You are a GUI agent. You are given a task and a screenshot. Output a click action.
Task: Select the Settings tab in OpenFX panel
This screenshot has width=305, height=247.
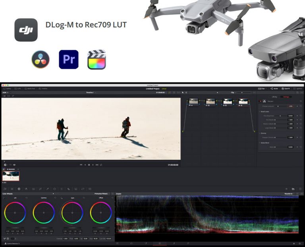(x=286, y=97)
